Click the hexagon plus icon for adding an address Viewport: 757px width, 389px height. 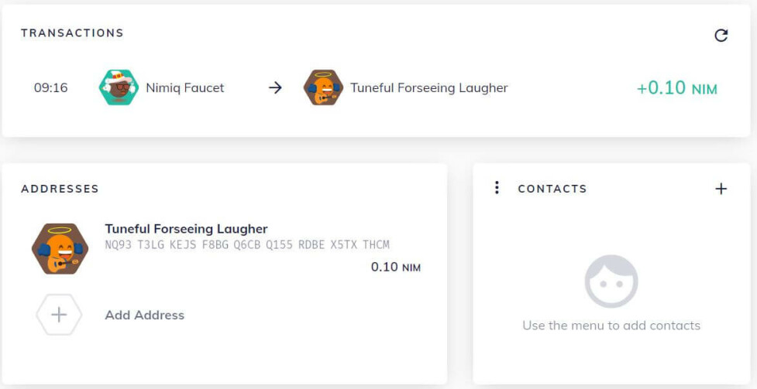(60, 315)
